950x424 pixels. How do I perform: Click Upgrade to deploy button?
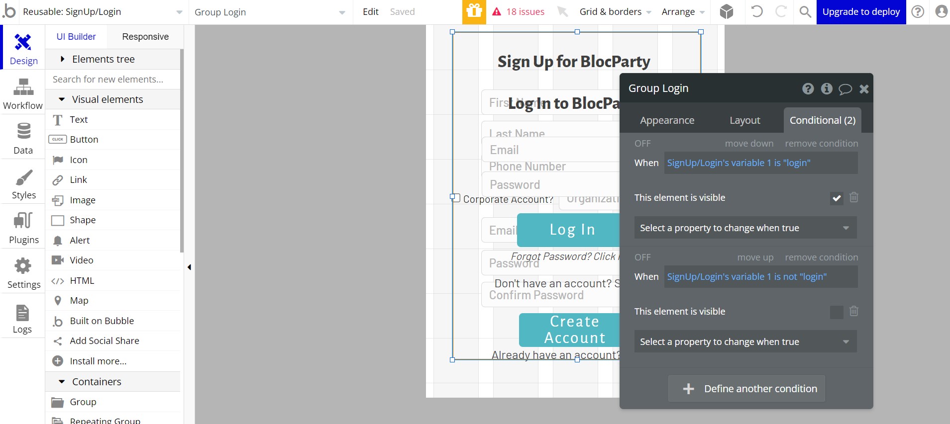tap(861, 12)
